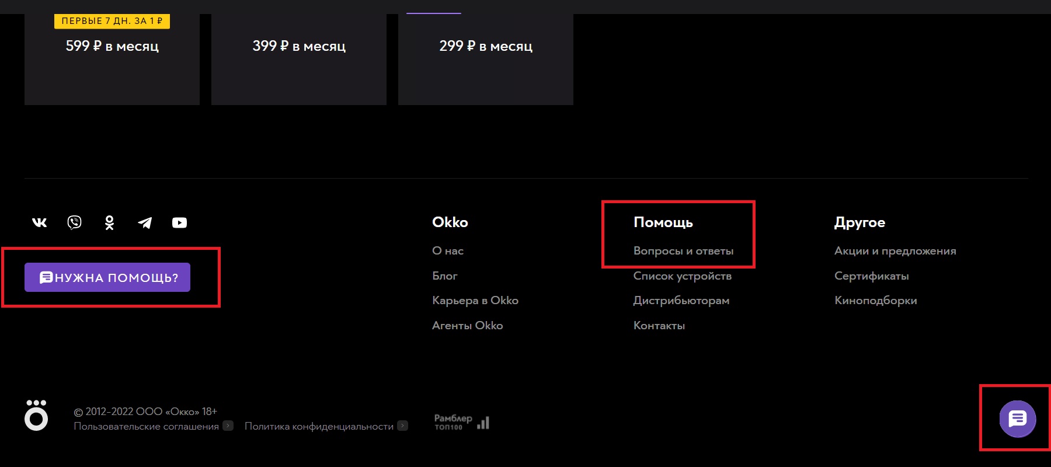Open the Вопросы и ответы link

pyautogui.click(x=683, y=251)
